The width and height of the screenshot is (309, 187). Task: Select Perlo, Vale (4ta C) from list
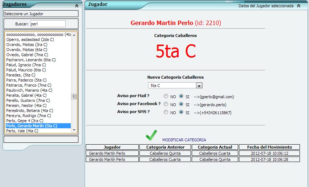(x=22, y=131)
